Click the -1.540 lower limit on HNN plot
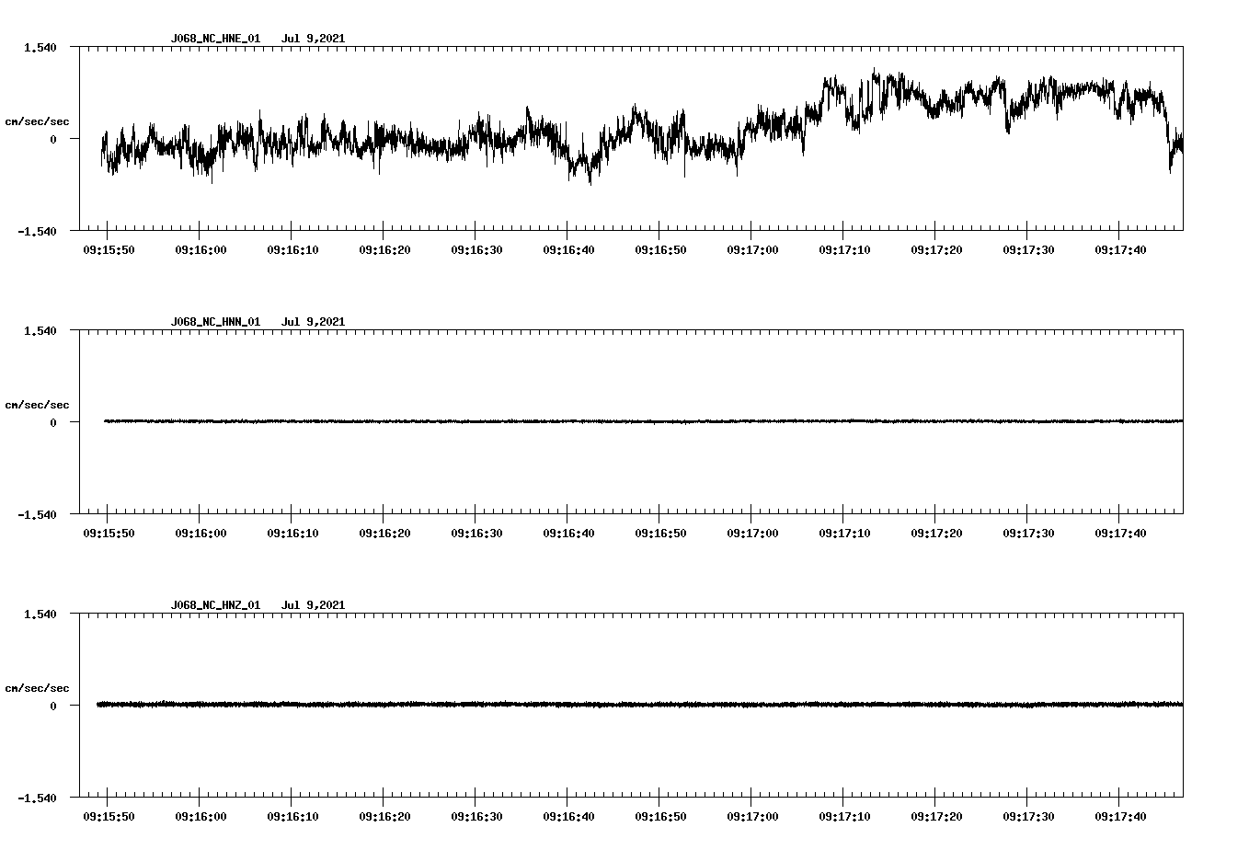1249x850 pixels. [37, 514]
